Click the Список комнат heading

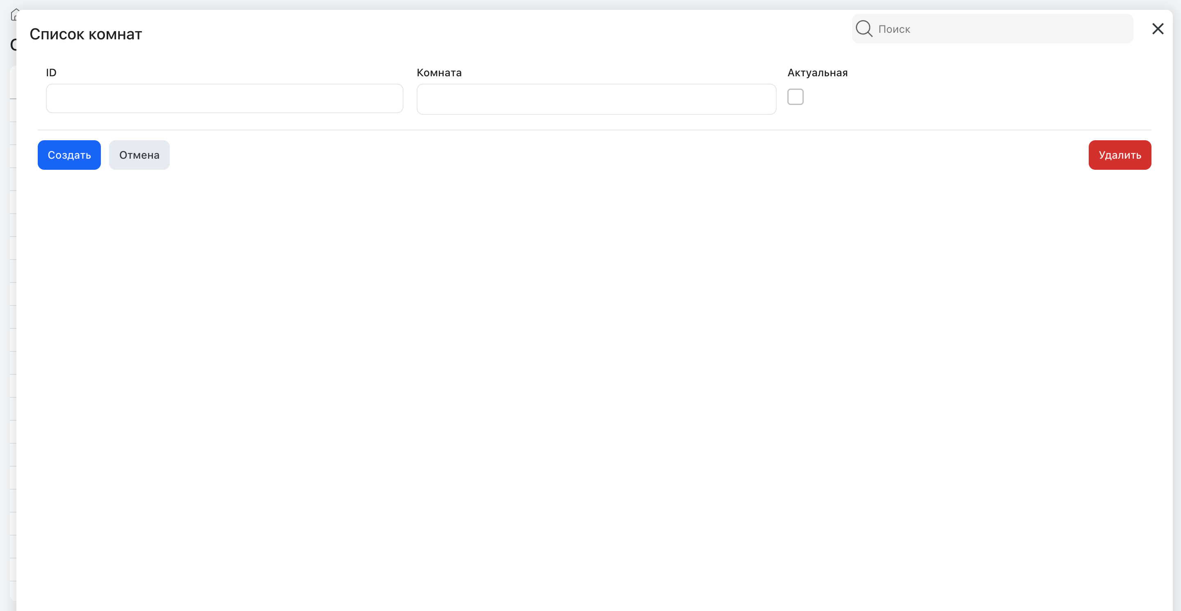86,34
